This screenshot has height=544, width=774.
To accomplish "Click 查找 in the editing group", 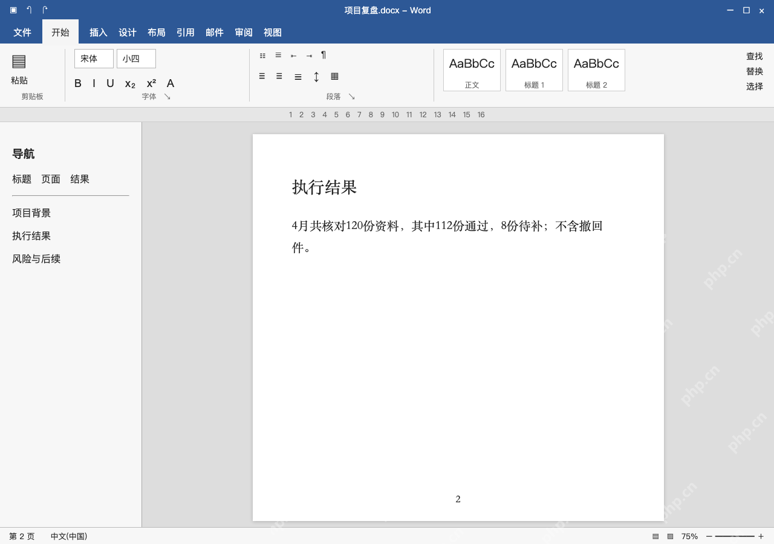I will 754,56.
